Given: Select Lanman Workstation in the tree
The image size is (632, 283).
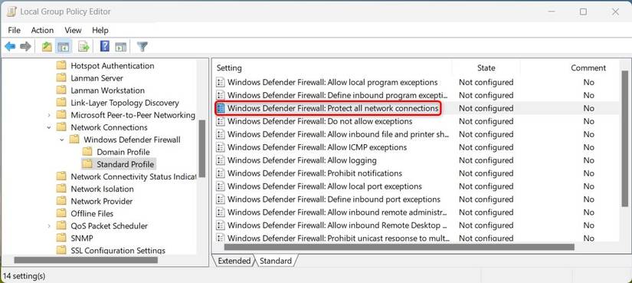Looking at the screenshot, I should point(107,90).
